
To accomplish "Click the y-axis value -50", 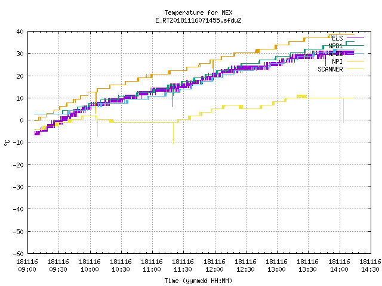I will point(19,232).
